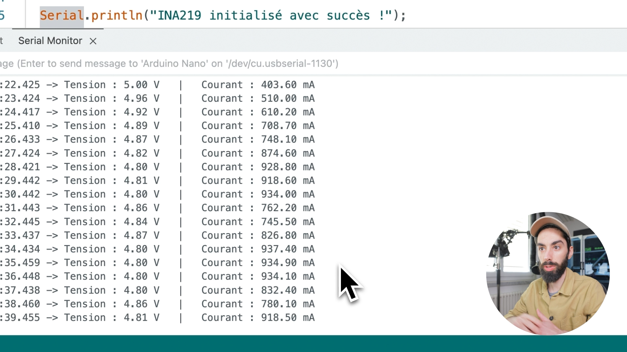Close the Serial Monitor tab with X
627x352 pixels.
(x=93, y=41)
